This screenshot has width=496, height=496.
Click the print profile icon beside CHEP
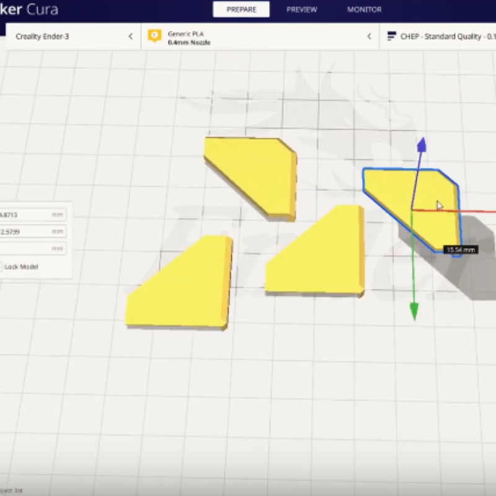(x=392, y=36)
